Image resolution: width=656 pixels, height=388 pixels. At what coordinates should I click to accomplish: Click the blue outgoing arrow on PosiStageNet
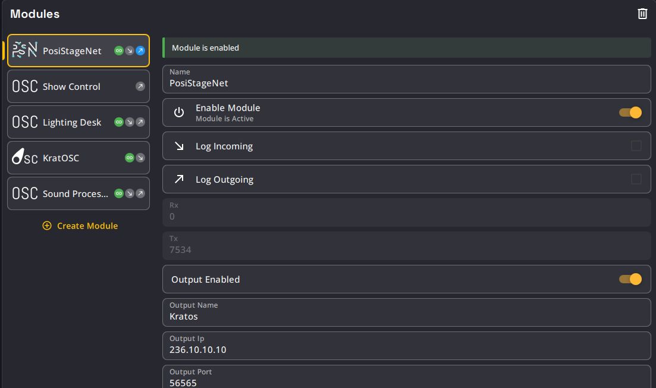pyautogui.click(x=140, y=51)
